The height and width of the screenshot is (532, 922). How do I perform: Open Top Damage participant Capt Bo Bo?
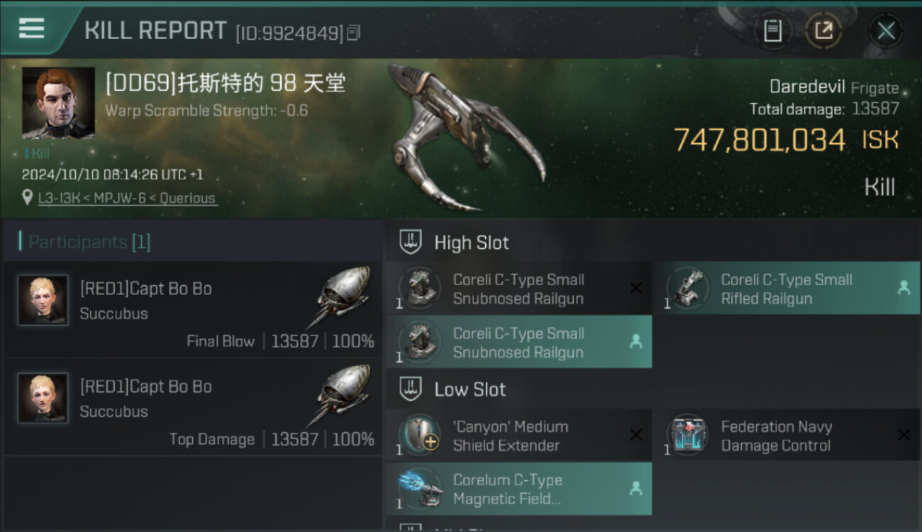pos(193,407)
